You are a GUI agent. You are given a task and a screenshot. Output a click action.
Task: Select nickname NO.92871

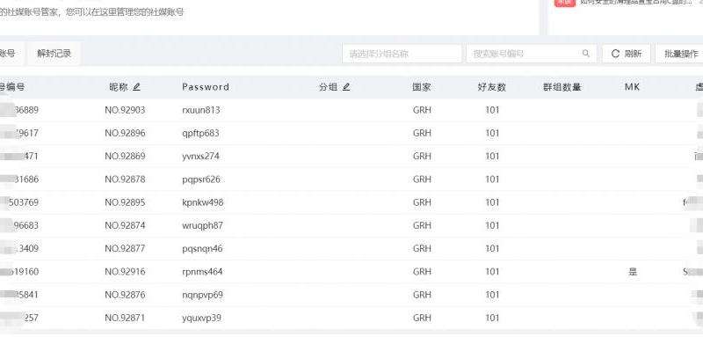coord(125,318)
